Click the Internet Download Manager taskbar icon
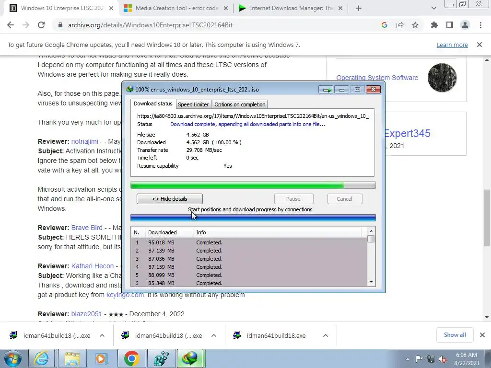This screenshot has height=368, width=491. pos(190,358)
